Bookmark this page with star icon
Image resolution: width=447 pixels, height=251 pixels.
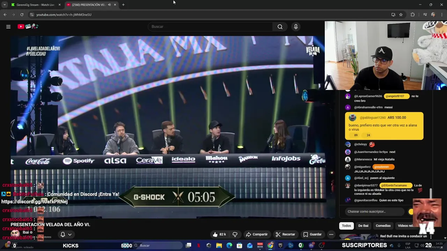click(401, 15)
